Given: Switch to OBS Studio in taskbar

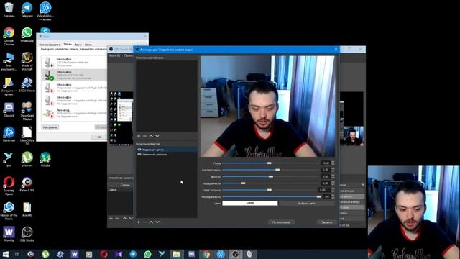Looking at the screenshot, I should [x=235, y=254].
